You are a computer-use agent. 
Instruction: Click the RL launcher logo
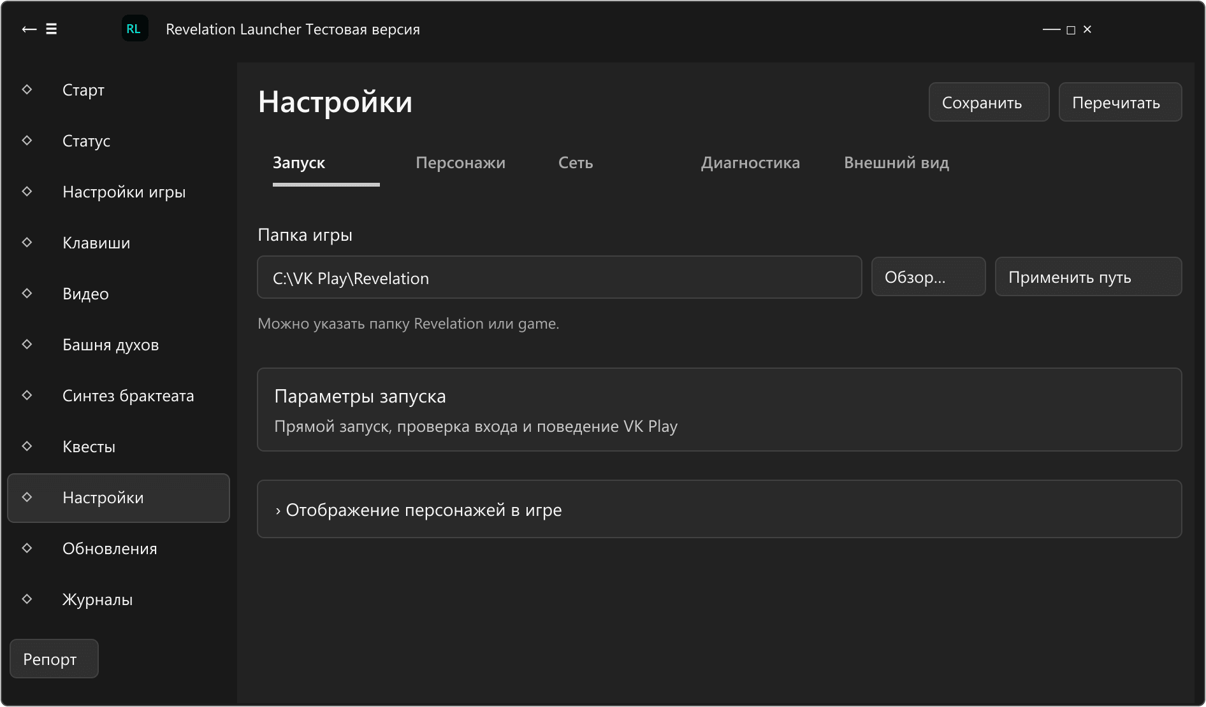click(134, 29)
